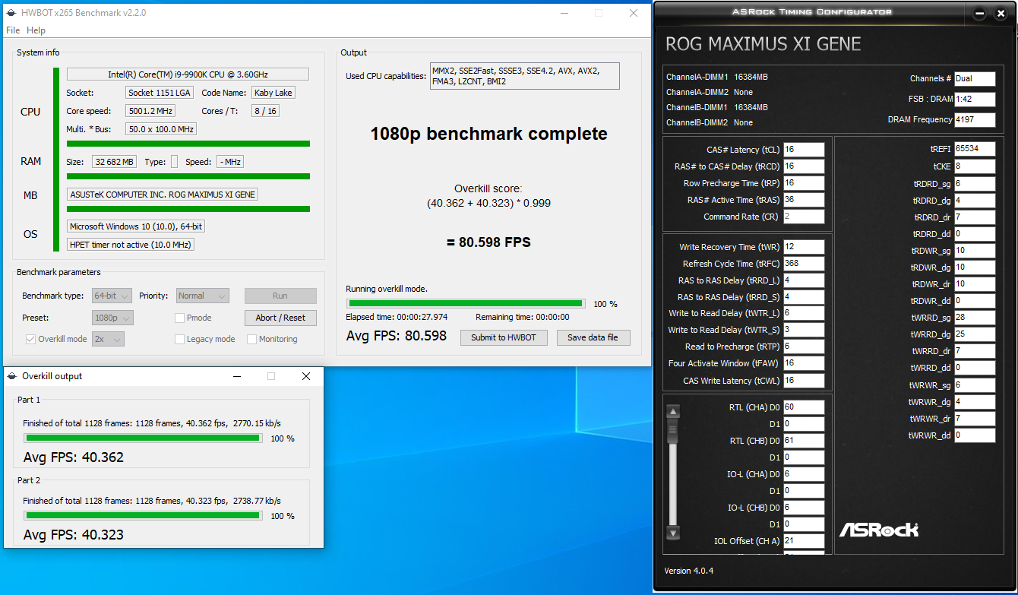Viewport: 1018px width, 595px height.
Task: Click the main benchmark progress bar at 100 %
Action: pyautogui.click(x=466, y=304)
